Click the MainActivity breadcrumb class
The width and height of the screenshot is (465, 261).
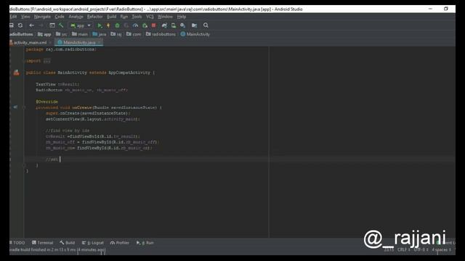pos(195,34)
